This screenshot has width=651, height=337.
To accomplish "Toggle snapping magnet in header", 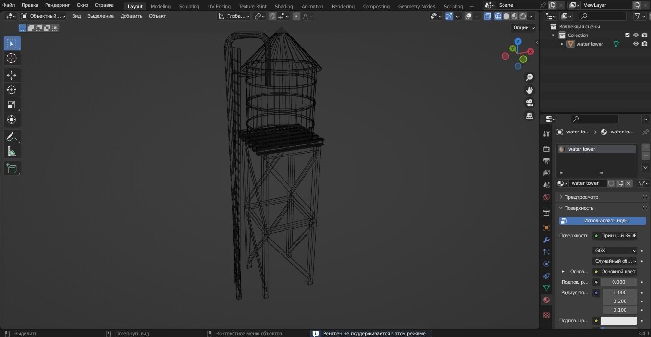I will [x=272, y=16].
